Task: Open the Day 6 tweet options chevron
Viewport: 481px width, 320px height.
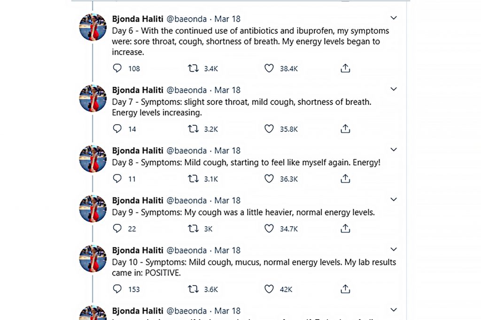Action: (394, 18)
